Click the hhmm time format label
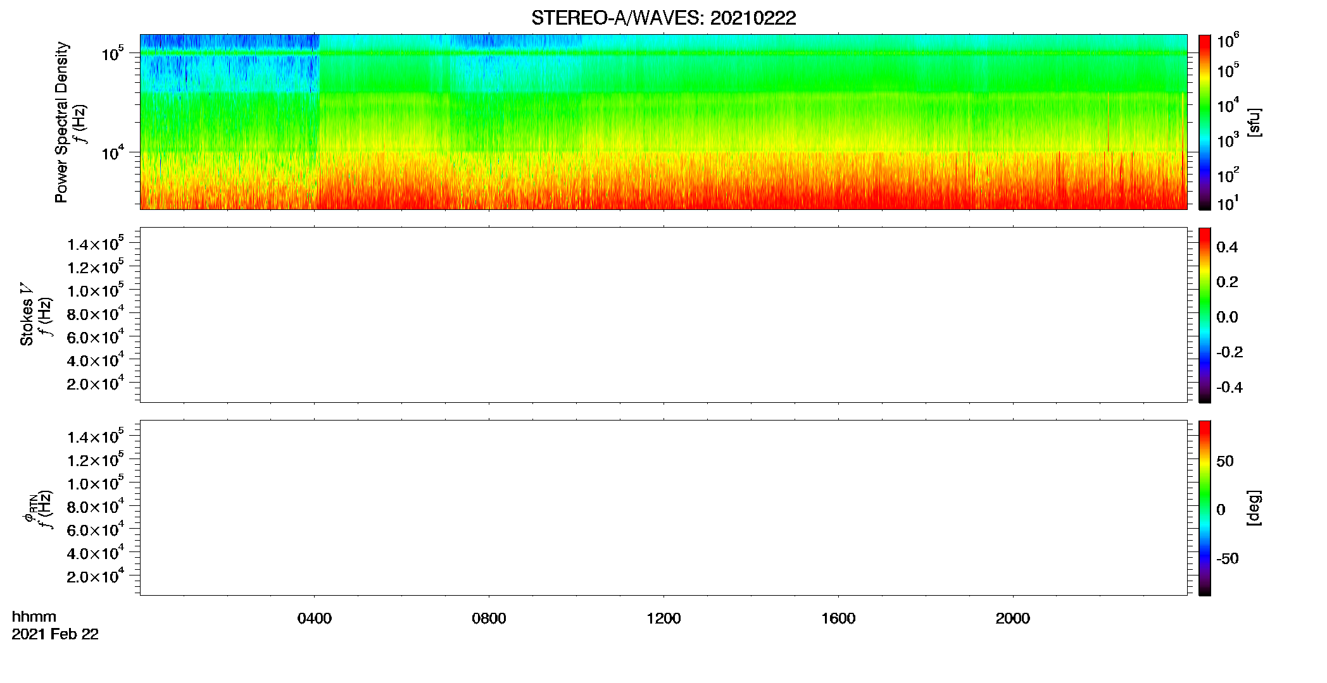Image resolution: width=1327 pixels, height=683 pixels. pyautogui.click(x=34, y=617)
